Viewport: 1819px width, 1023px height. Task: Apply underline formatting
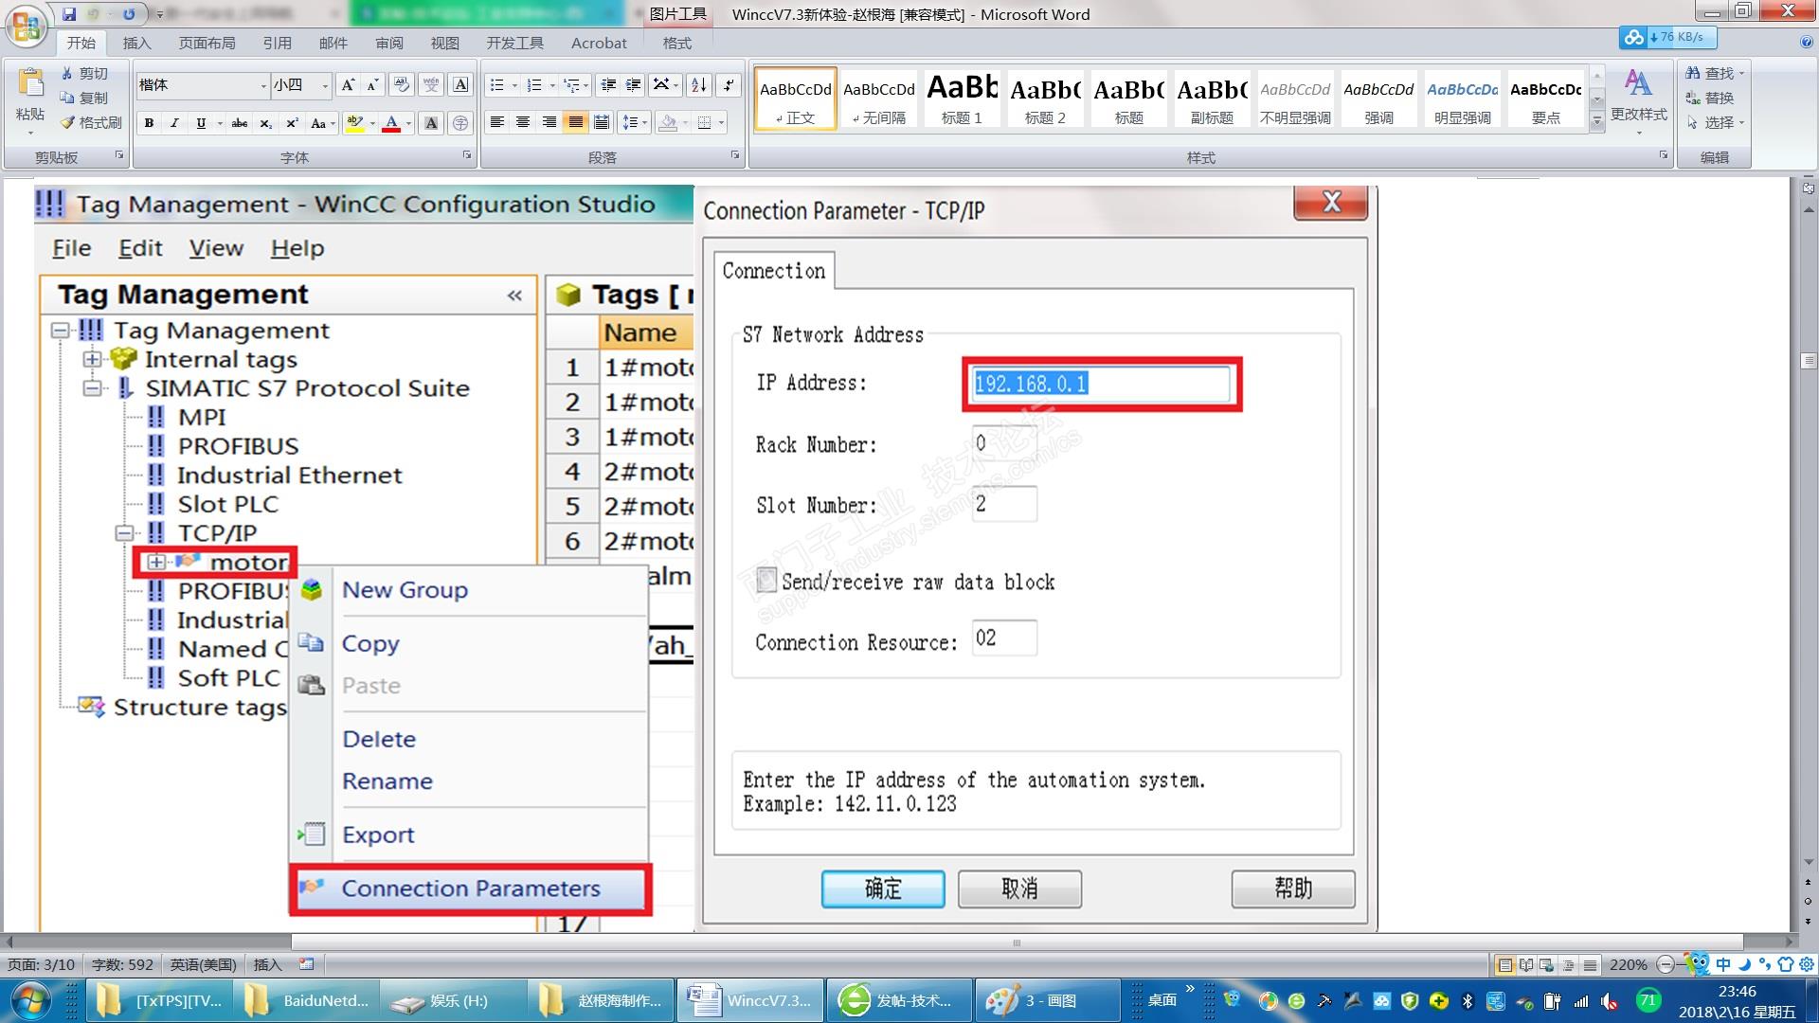200,123
